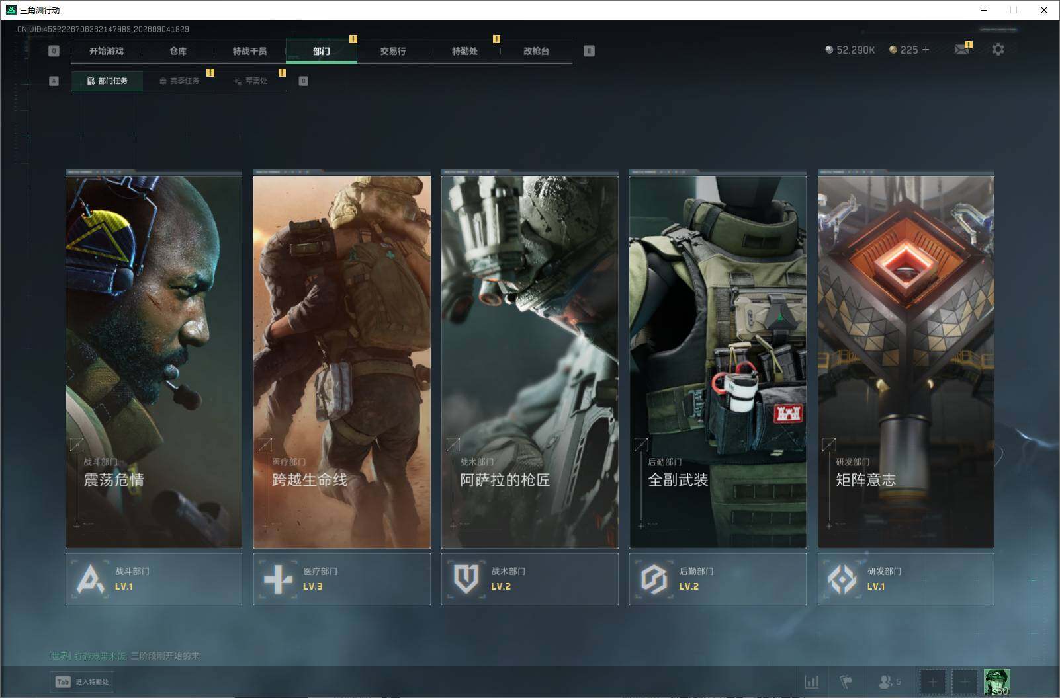This screenshot has height=698, width=1060.
Task: Select the 部门 tab
Action: [x=322, y=51]
